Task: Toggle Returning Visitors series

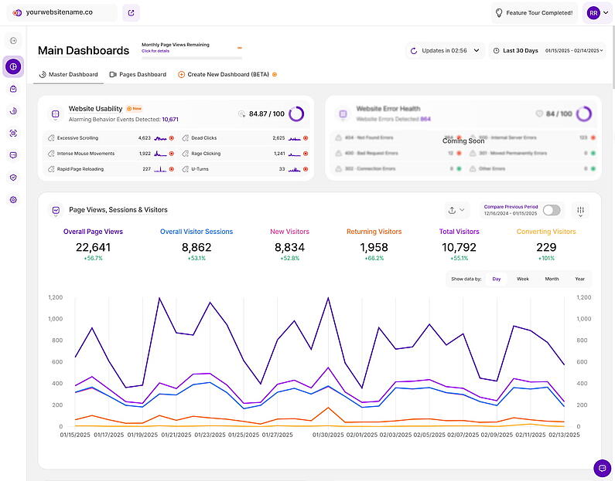Action: [374, 232]
